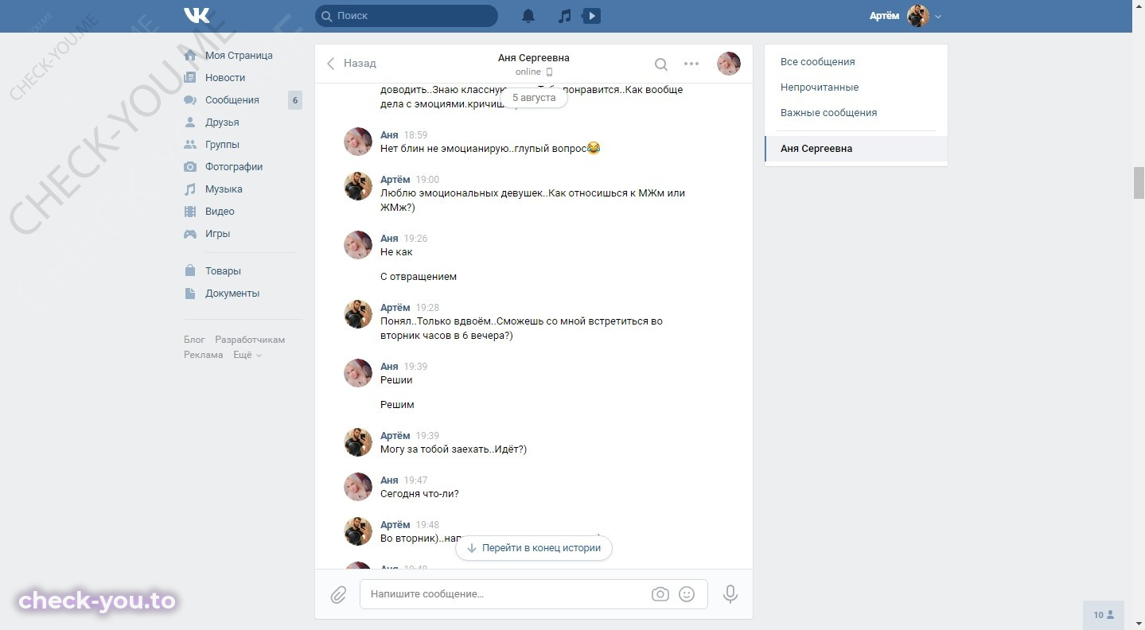Open the three-dots chat actions menu
The image size is (1145, 630).
[691, 64]
